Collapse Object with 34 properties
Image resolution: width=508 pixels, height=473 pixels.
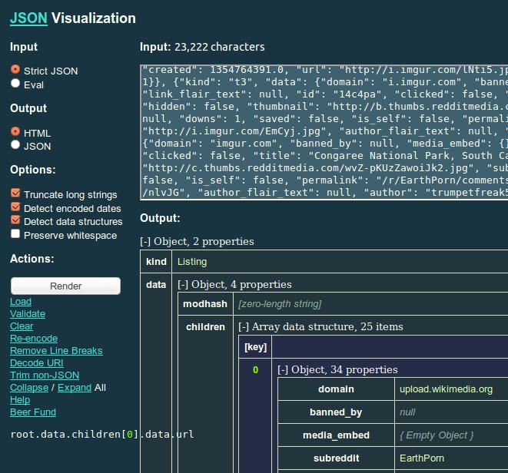pyautogui.click(x=283, y=370)
